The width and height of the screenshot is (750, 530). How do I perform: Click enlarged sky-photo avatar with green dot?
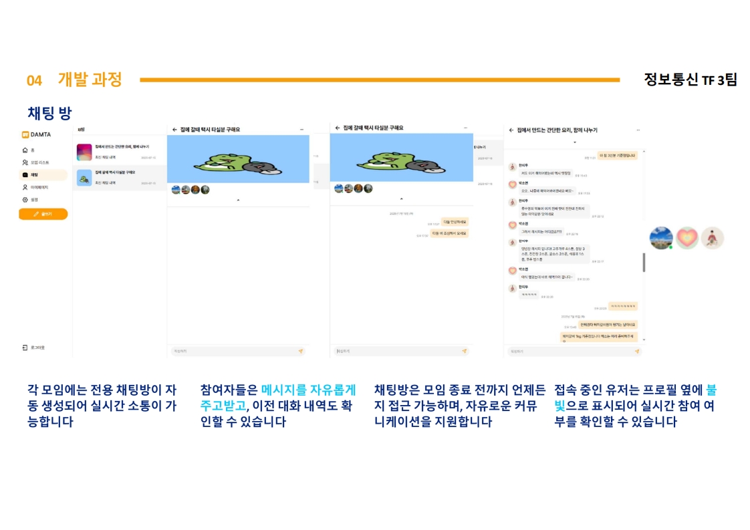pos(662,238)
